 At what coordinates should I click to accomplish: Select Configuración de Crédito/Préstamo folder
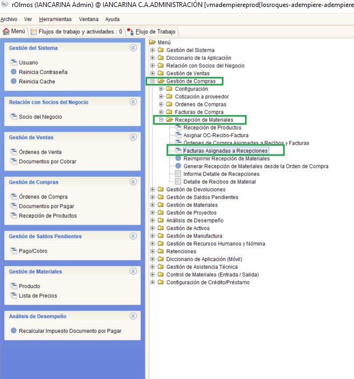208,282
